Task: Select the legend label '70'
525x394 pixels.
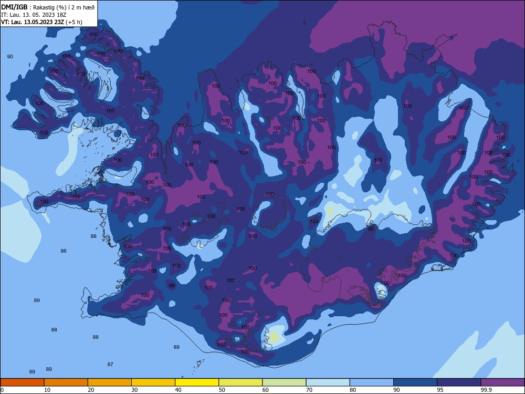Action: pyautogui.click(x=309, y=390)
